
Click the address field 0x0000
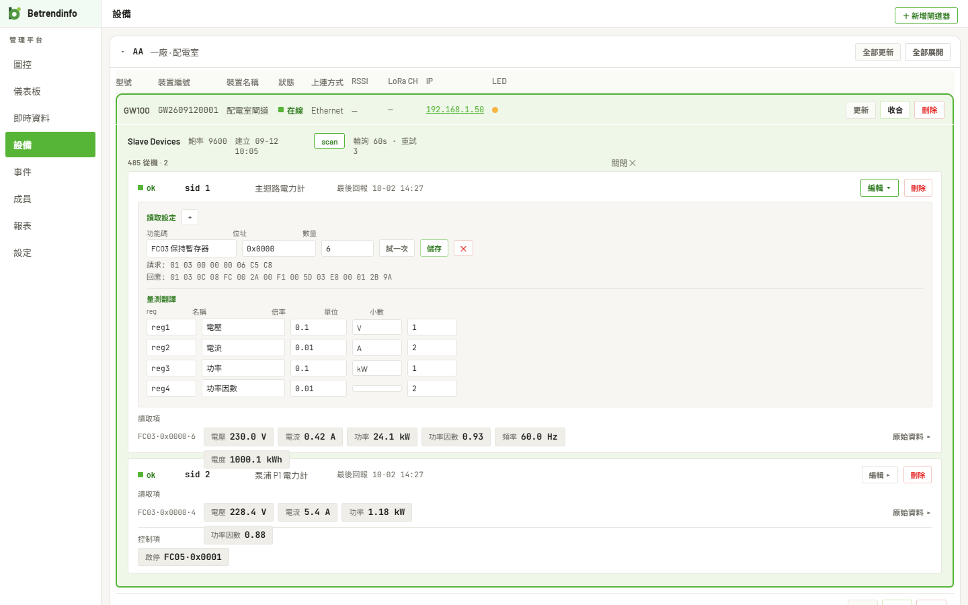[279, 249]
